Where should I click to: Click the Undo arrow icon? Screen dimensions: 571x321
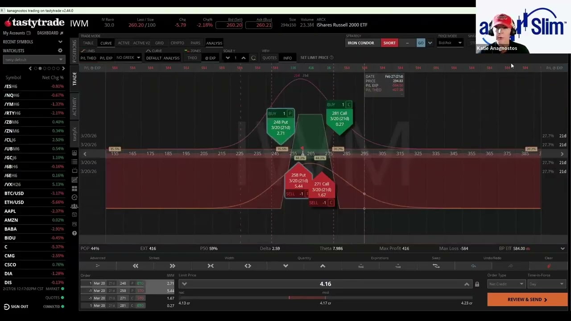tap(473, 266)
